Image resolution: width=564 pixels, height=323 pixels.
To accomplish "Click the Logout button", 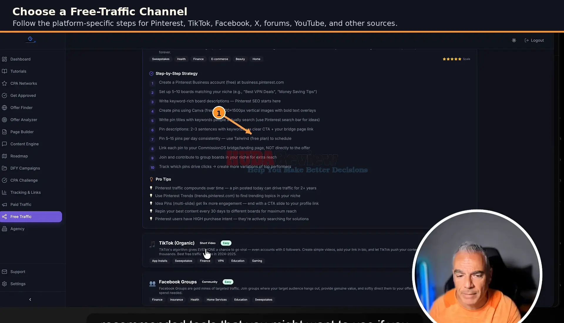I will pyautogui.click(x=534, y=40).
